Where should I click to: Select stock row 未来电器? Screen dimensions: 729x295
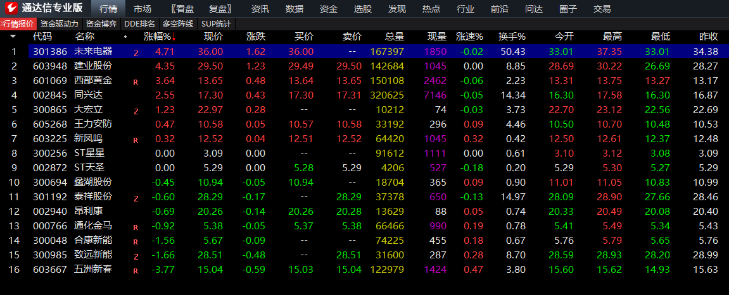pos(379,52)
